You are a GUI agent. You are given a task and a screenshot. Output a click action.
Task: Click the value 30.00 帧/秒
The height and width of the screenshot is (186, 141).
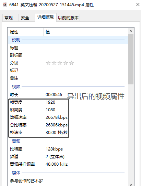point(57,132)
